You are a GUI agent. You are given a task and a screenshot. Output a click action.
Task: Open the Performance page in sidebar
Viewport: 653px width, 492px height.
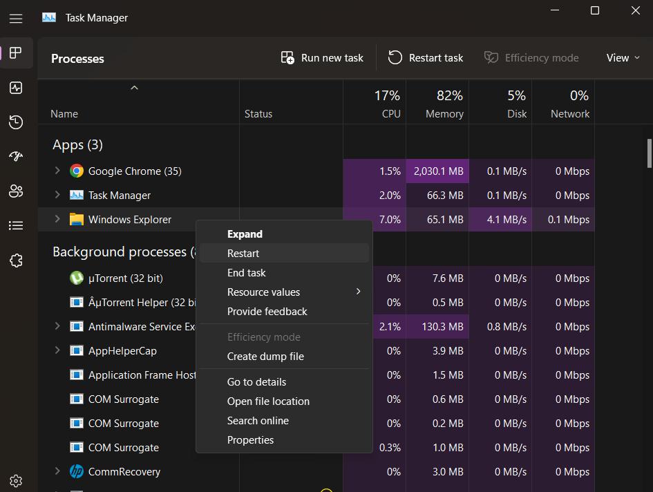point(16,88)
